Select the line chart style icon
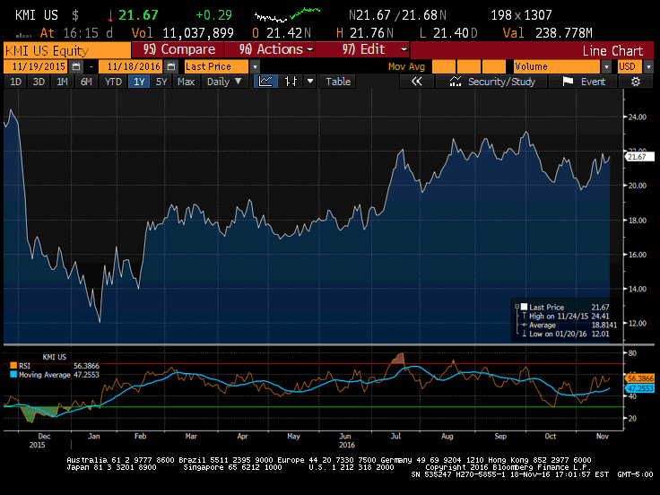660x495 pixels. pos(265,82)
